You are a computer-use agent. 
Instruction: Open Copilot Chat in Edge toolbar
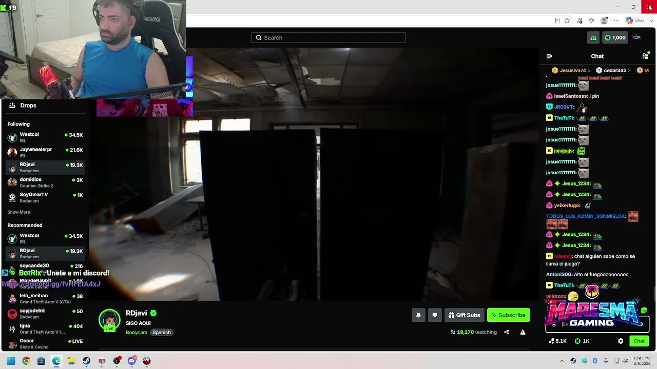(x=635, y=20)
